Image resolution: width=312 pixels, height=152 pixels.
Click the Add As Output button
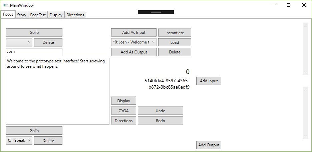click(134, 52)
